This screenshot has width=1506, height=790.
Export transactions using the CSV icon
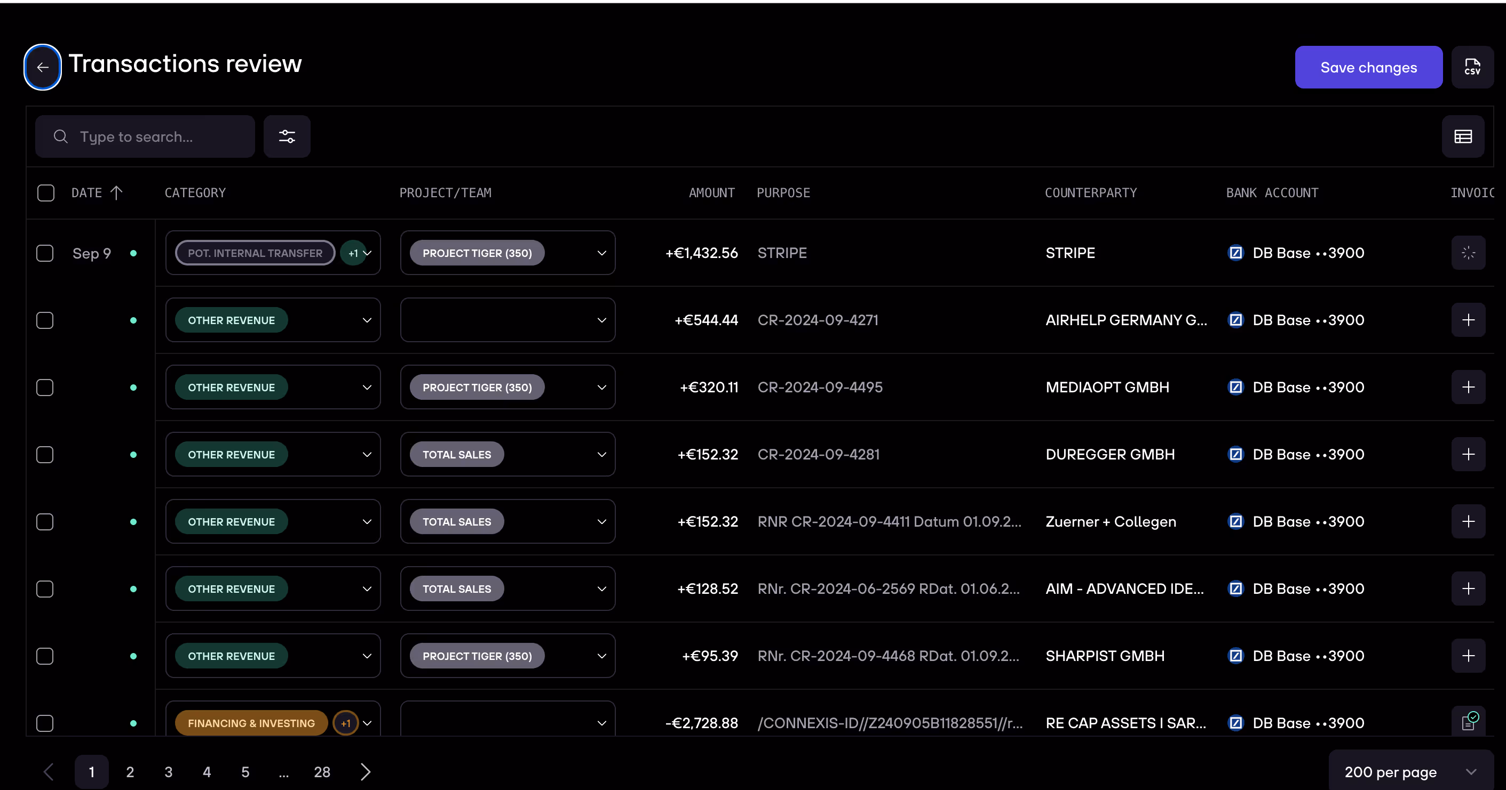1471,67
